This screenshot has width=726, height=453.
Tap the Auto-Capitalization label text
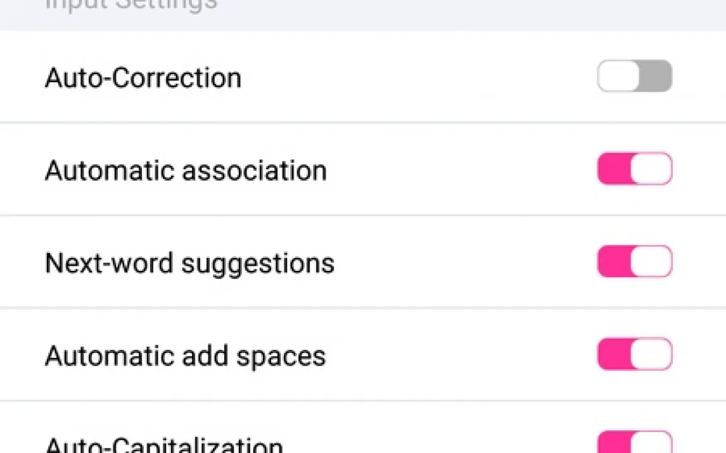[x=164, y=445]
